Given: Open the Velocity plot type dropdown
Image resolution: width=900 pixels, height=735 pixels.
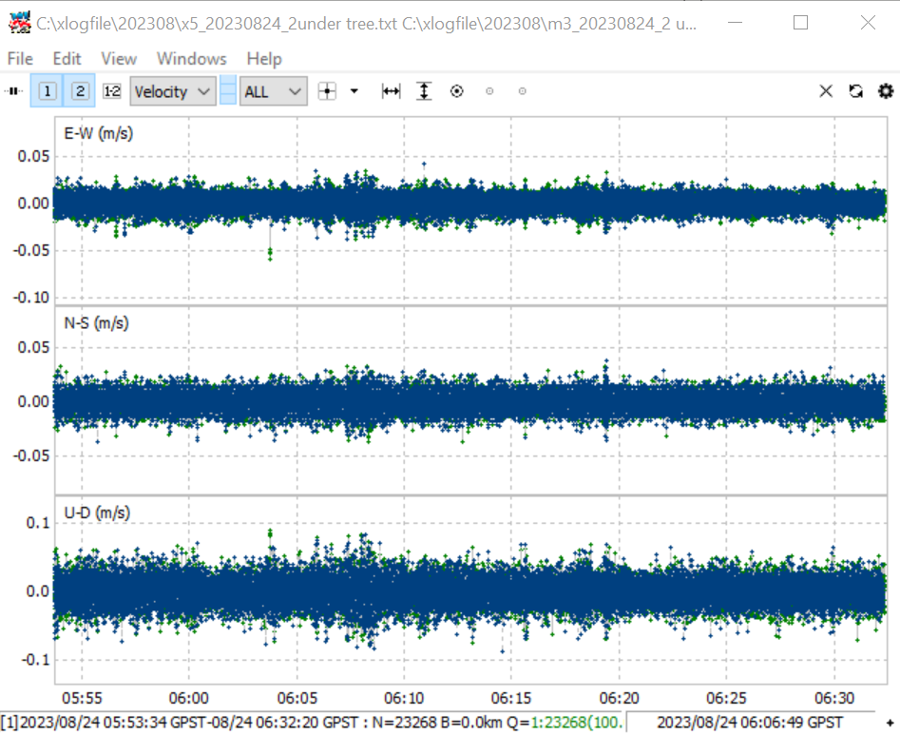Looking at the screenshot, I should [173, 91].
